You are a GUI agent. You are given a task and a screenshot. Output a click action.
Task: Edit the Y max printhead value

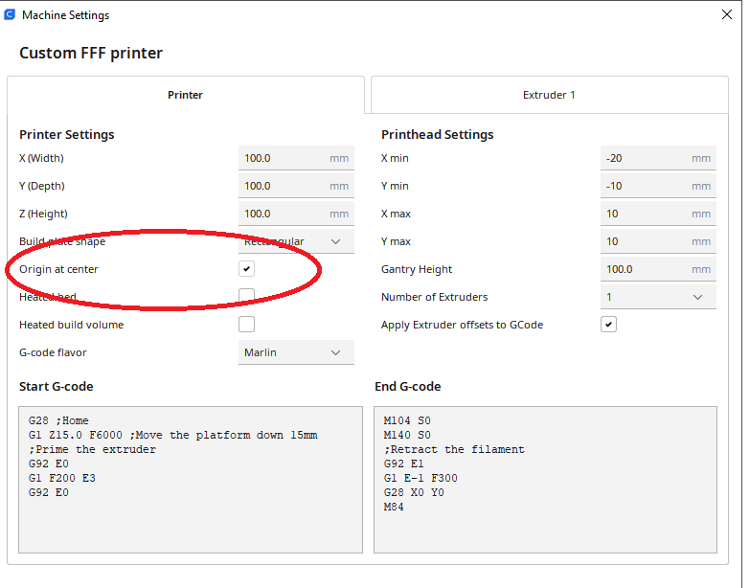tap(658, 241)
